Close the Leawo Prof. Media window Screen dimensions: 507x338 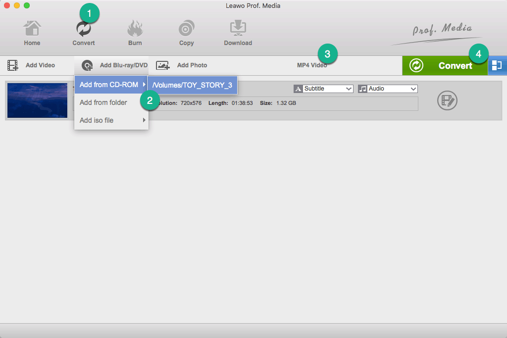point(7,5)
